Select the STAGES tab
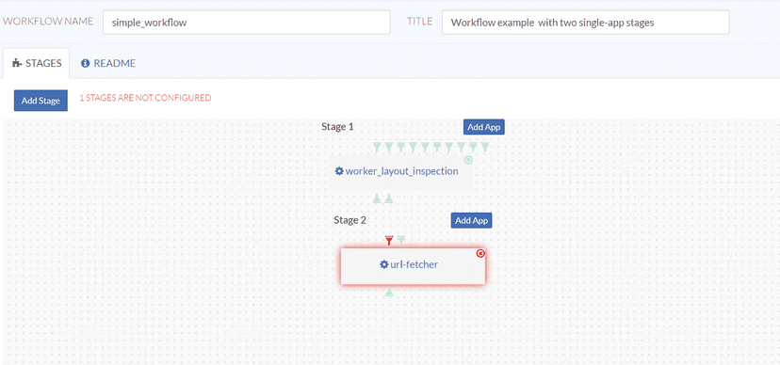The image size is (780, 365). coord(37,64)
